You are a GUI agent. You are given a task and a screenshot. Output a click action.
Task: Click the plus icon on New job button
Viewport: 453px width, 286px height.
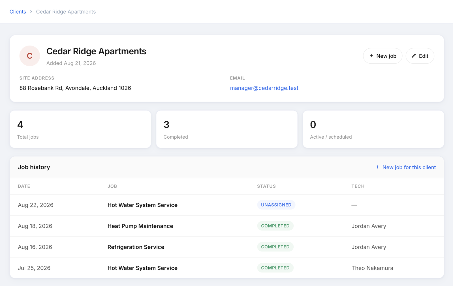coord(371,56)
